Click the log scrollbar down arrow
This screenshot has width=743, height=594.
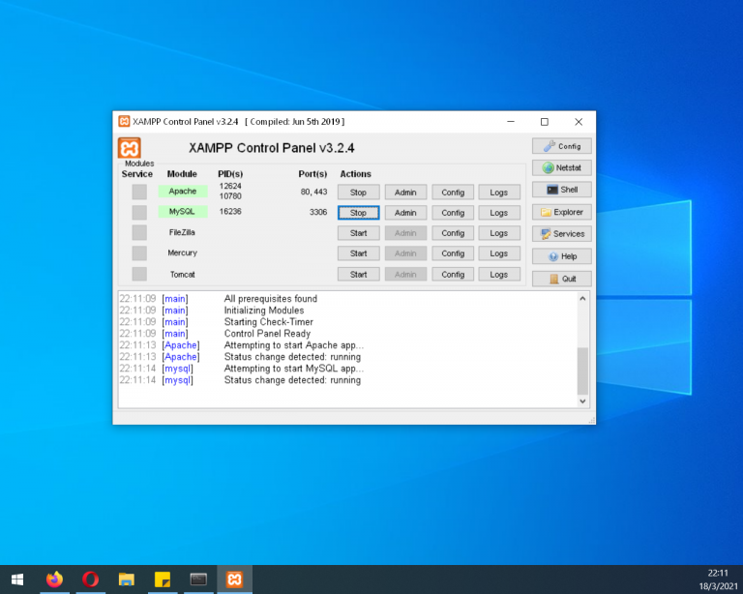pos(582,401)
